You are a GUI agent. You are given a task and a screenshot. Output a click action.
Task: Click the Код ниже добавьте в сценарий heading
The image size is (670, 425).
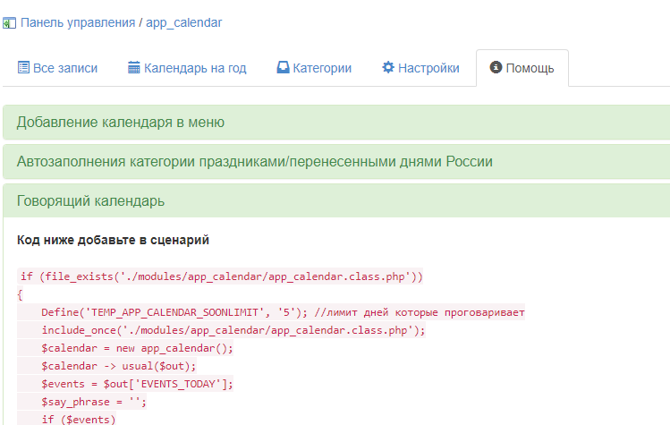tap(113, 241)
